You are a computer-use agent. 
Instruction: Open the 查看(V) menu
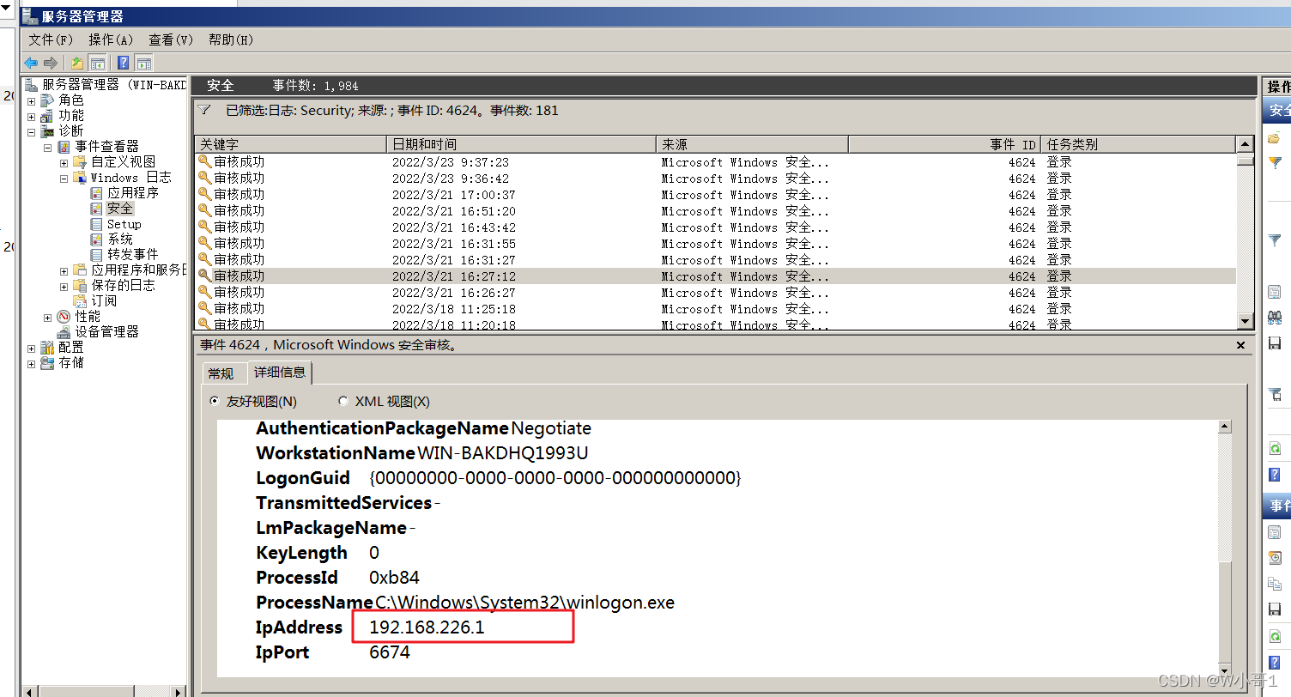tap(171, 39)
